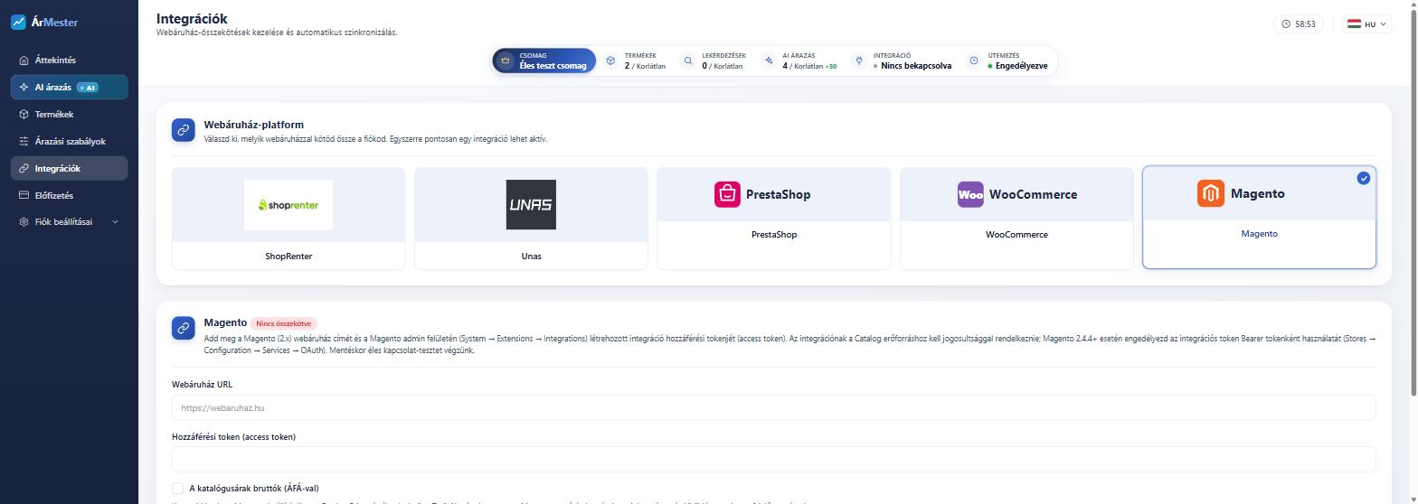Image resolution: width=1418 pixels, height=504 pixels.
Task: Open AI árazás in the sidebar
Action: [69, 88]
